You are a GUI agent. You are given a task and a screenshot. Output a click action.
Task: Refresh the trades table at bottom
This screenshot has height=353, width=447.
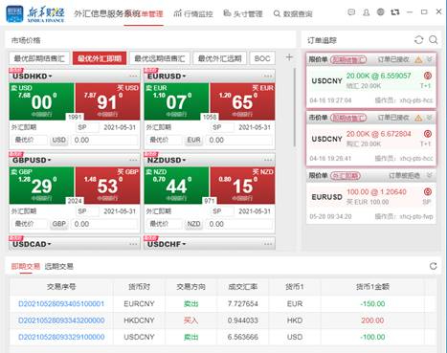(433, 266)
